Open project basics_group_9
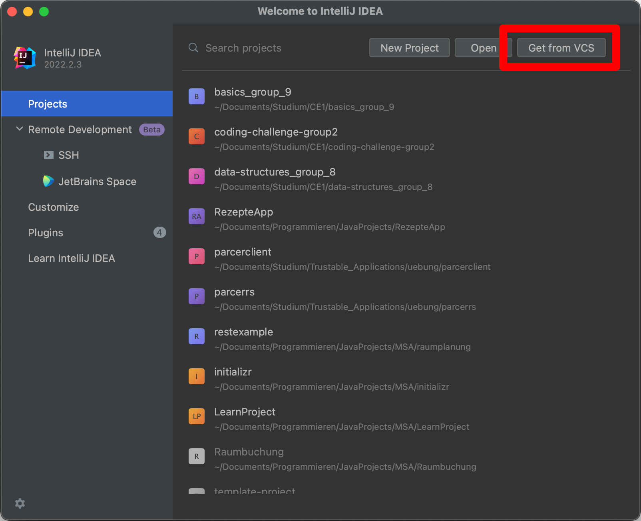Screen dimensions: 641x521 click(253, 92)
